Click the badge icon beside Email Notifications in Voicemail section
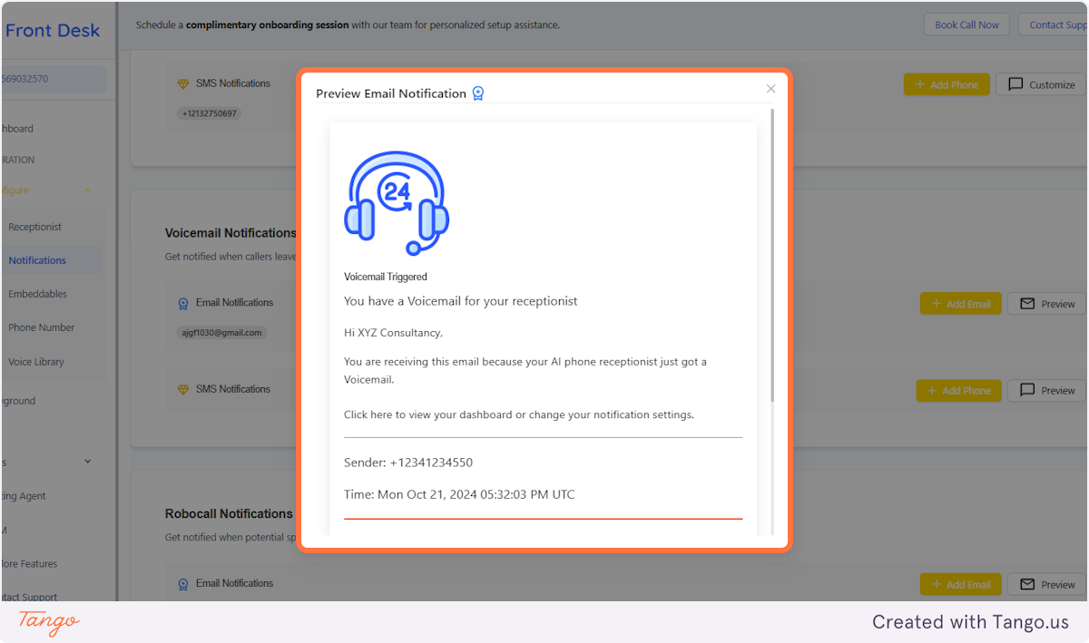The height and width of the screenshot is (643, 1089). [x=182, y=303]
